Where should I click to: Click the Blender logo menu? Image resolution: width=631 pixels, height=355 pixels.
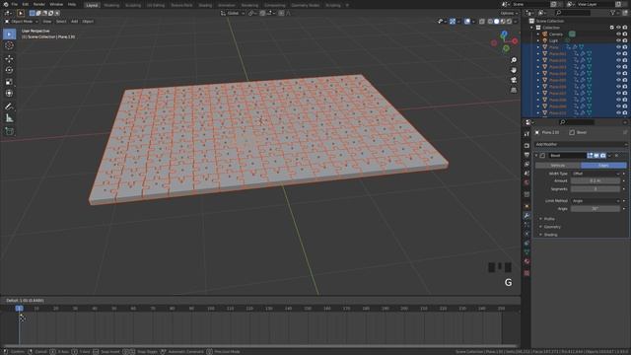tap(5, 4)
